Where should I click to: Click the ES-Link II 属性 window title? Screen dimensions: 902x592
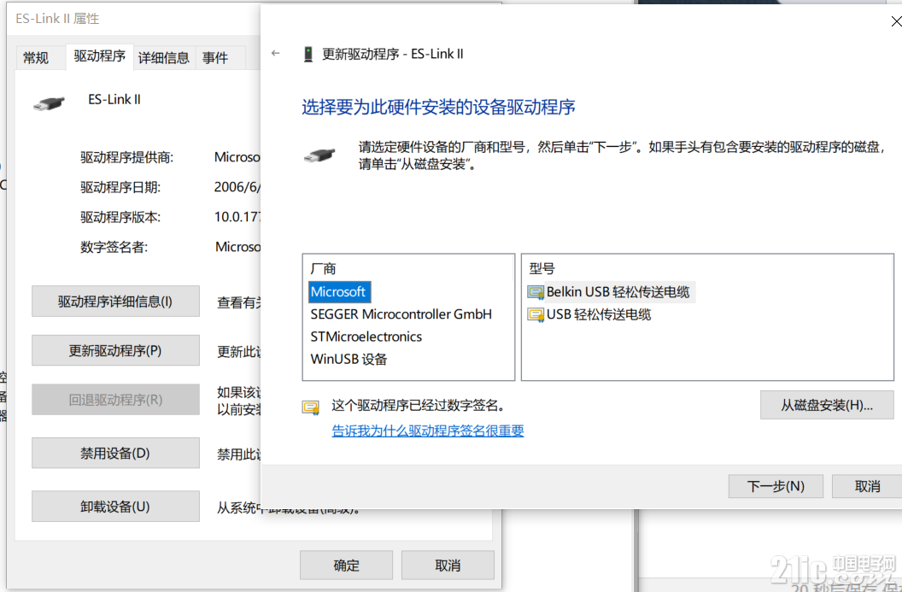57,19
